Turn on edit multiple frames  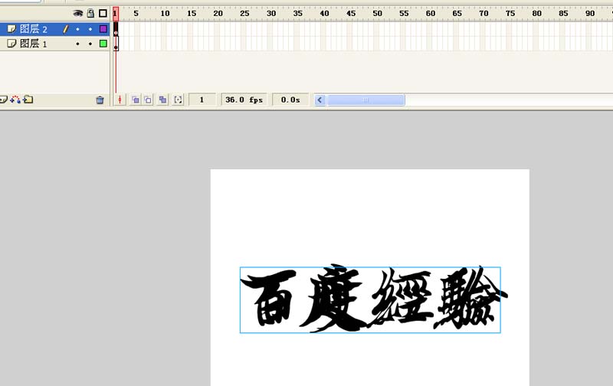[x=162, y=100]
